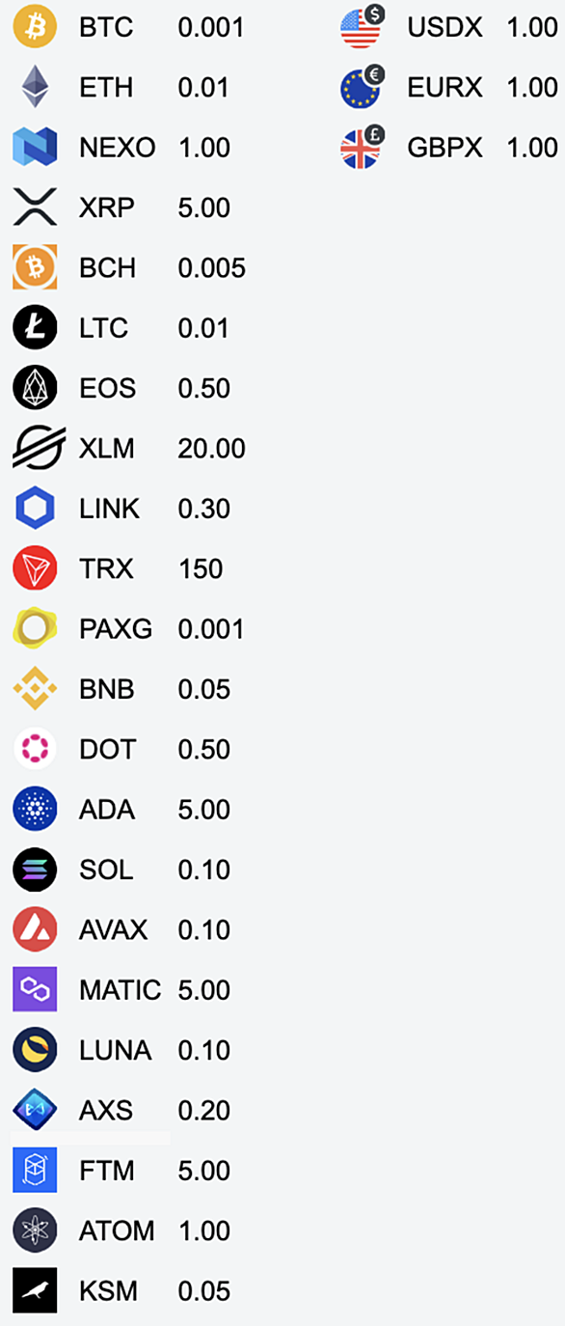
Task: Click the Bitcoin Cash BCH icon
Action: tap(35, 267)
